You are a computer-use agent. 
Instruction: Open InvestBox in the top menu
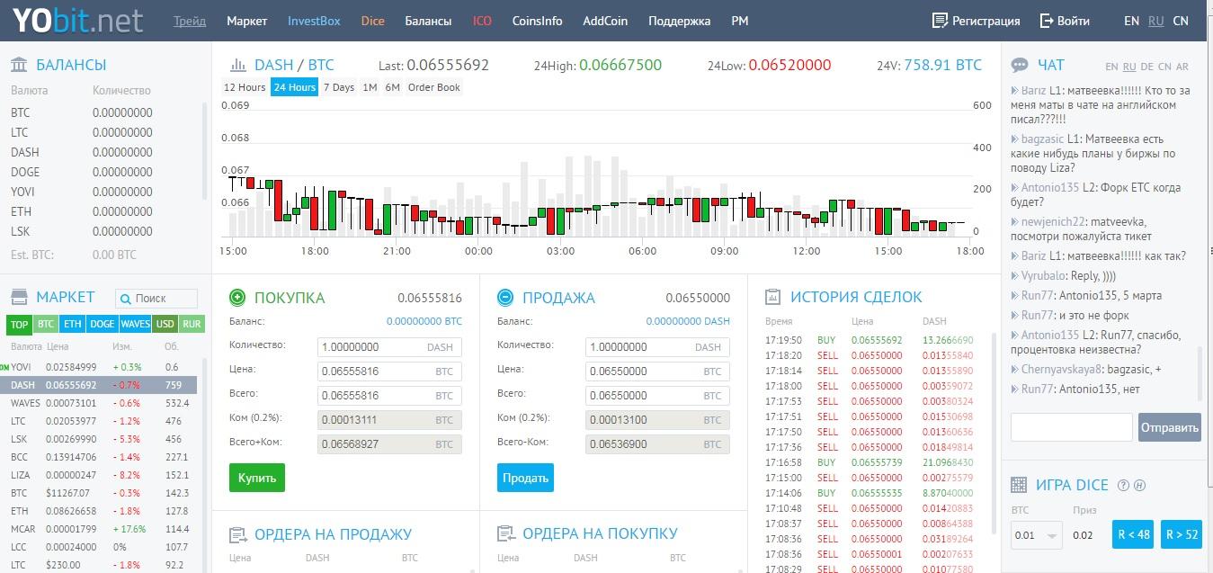pyautogui.click(x=314, y=21)
